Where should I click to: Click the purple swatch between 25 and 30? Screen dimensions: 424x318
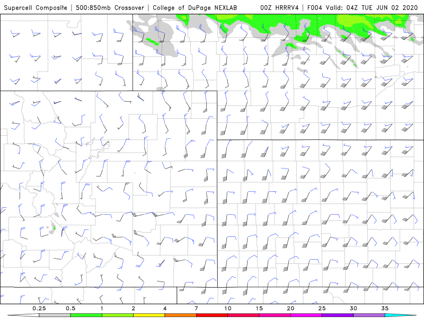[x=338, y=315]
